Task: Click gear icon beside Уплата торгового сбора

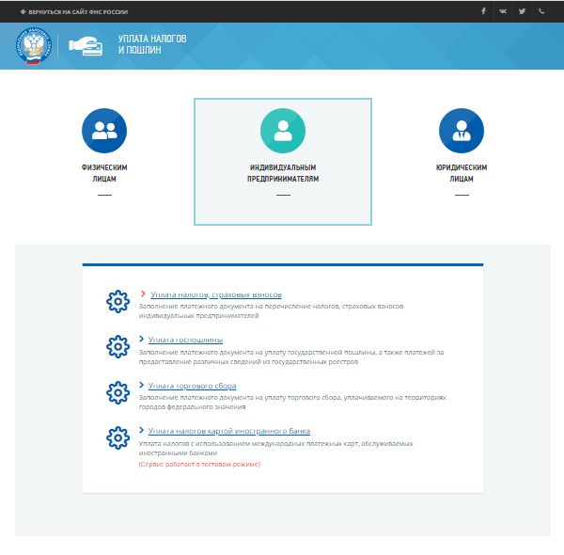Action: (x=117, y=391)
